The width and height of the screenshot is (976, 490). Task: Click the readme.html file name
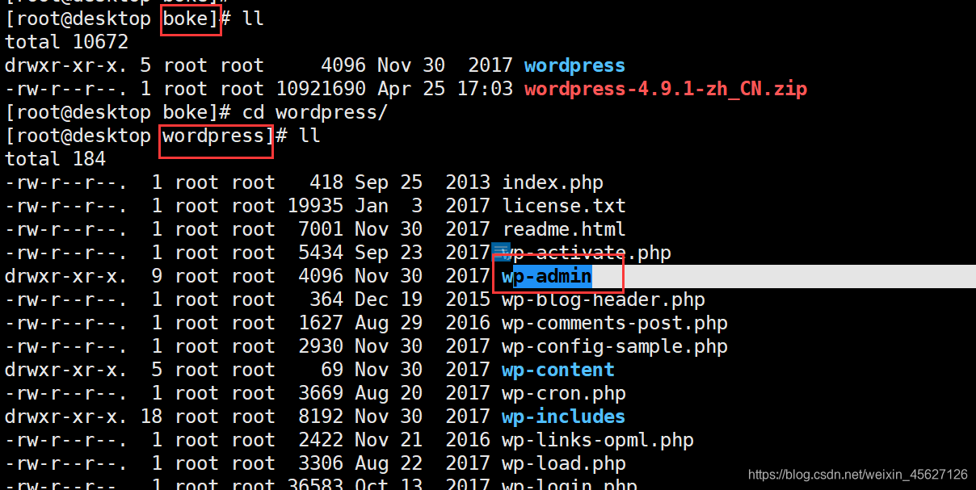pyautogui.click(x=564, y=229)
